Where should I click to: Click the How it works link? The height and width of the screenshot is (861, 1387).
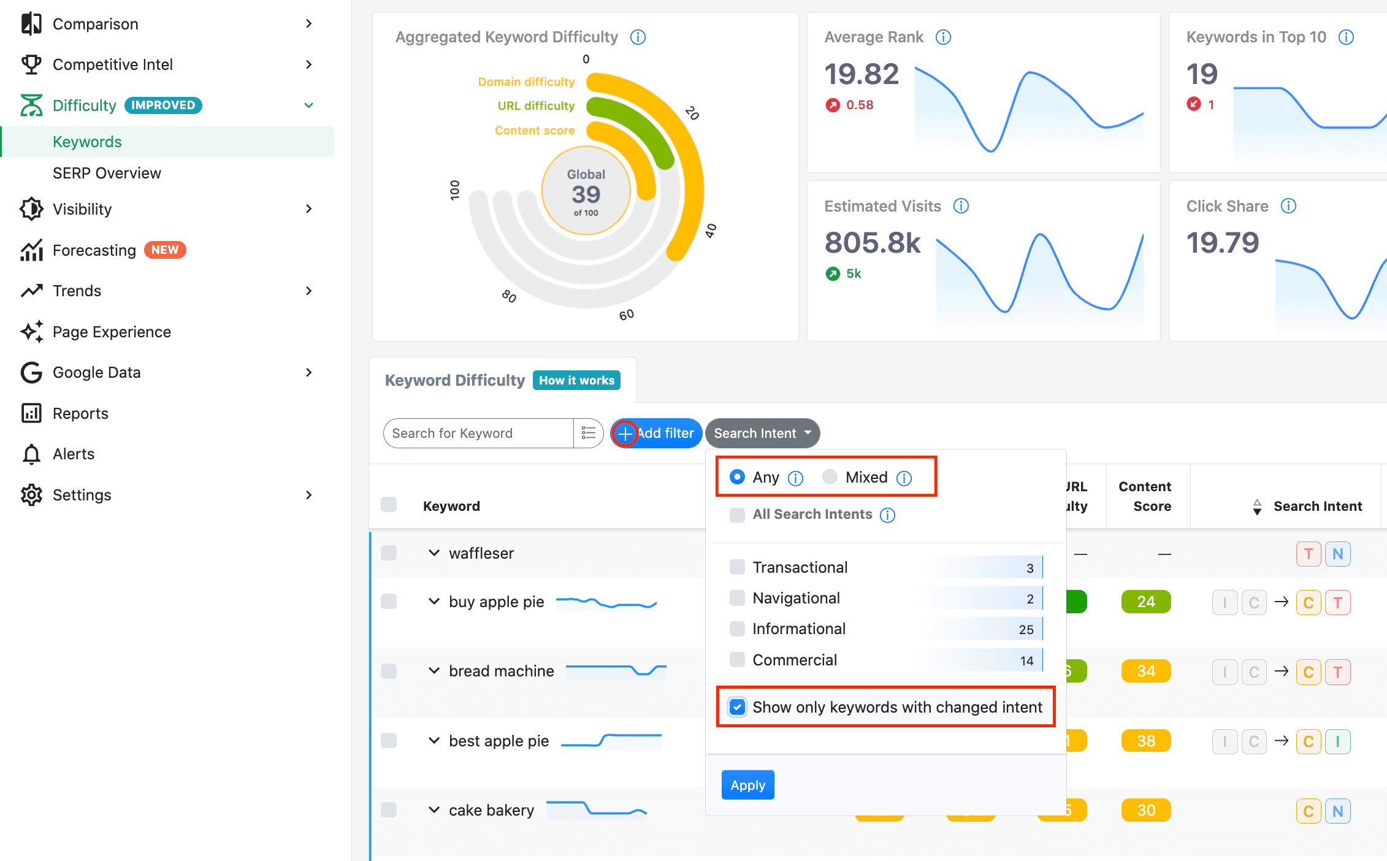pyautogui.click(x=576, y=380)
